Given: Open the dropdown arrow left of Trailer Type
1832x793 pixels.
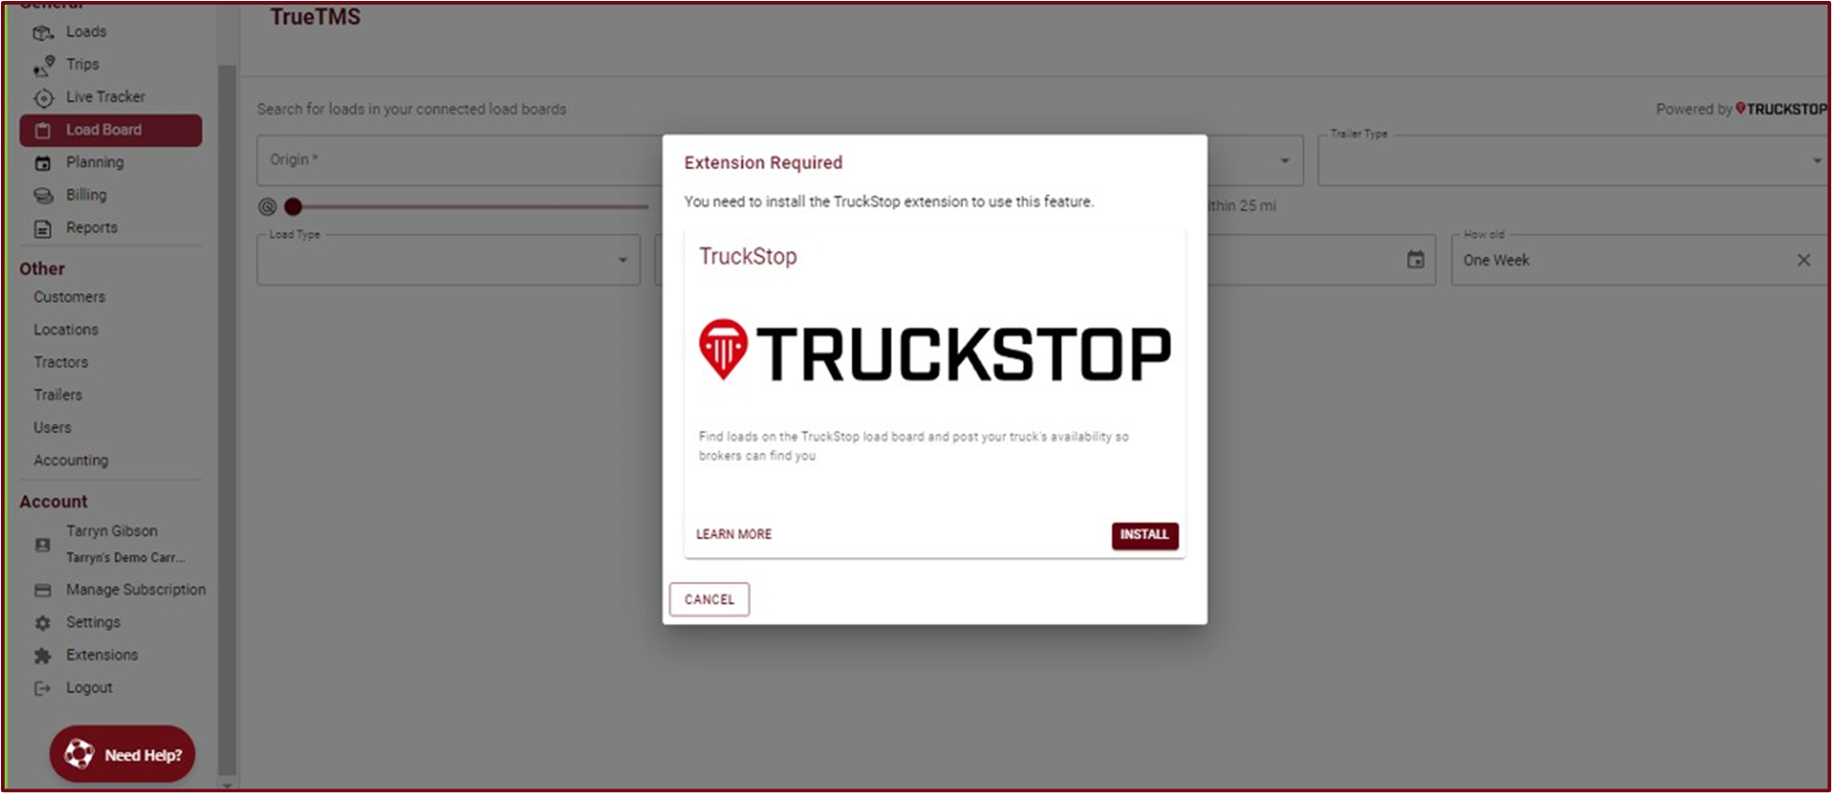Looking at the screenshot, I should point(1284,161).
